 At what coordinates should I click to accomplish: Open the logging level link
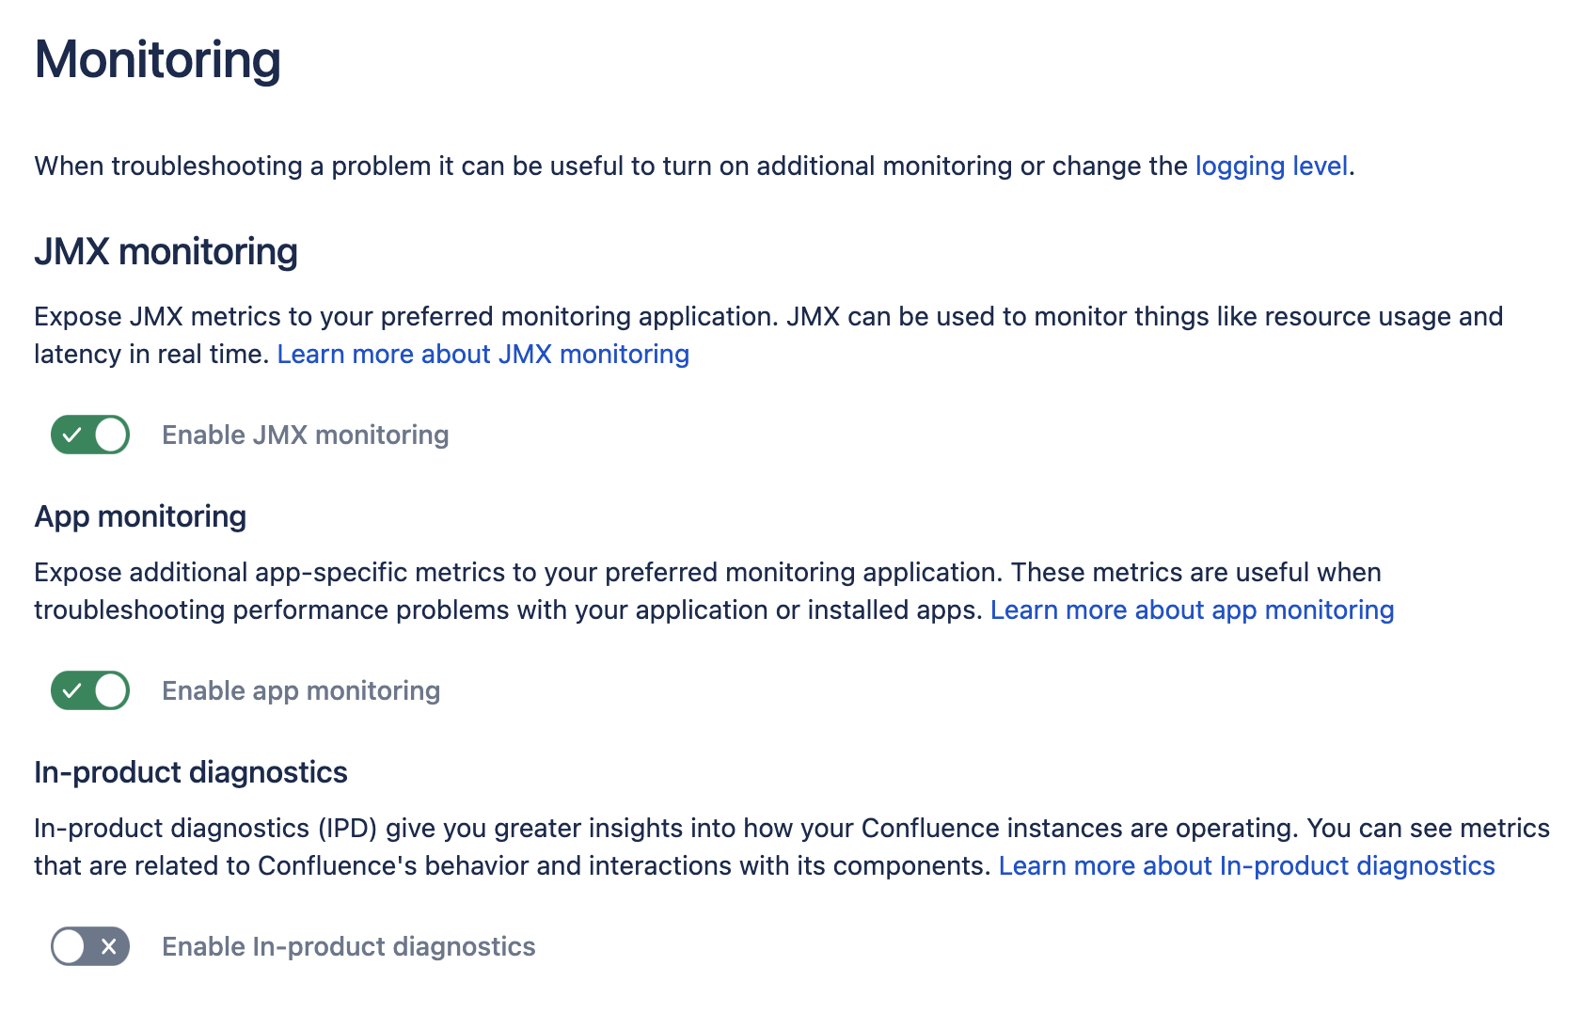[x=1271, y=166]
